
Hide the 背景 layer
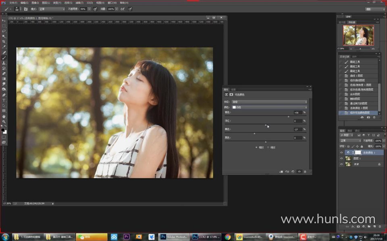(341, 164)
